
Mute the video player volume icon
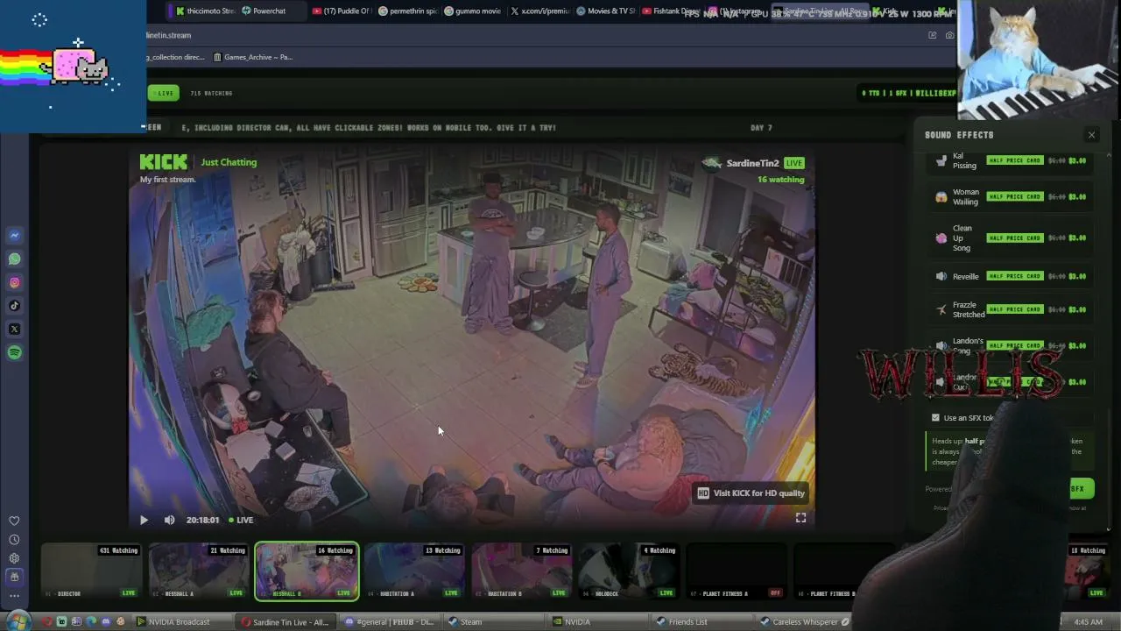pos(169,520)
